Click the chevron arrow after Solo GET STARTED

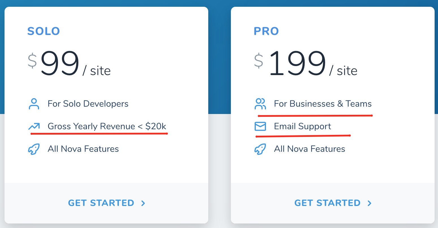tap(143, 203)
